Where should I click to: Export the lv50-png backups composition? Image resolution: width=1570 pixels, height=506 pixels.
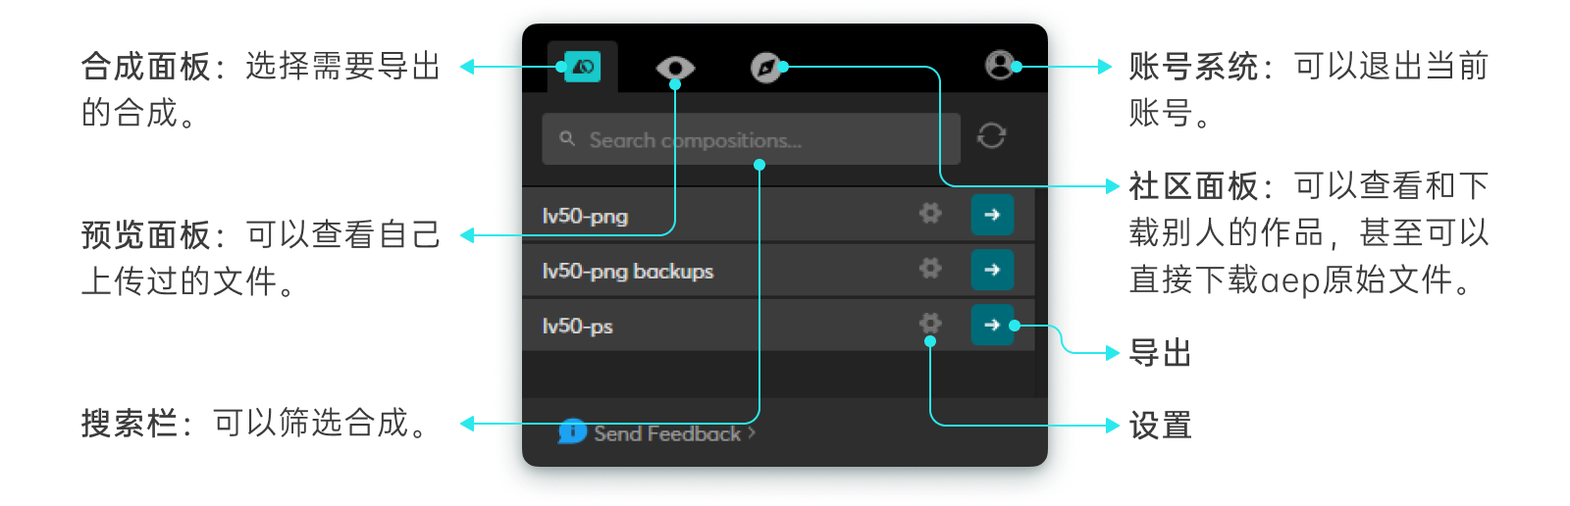(x=991, y=270)
